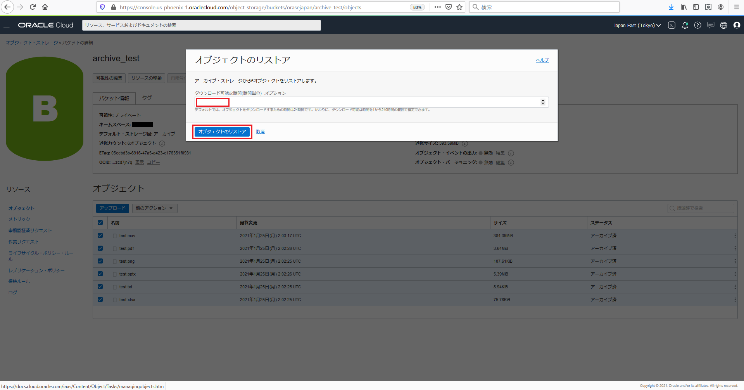
Task: Open the Library bookshelf icon
Action: tap(684, 7)
